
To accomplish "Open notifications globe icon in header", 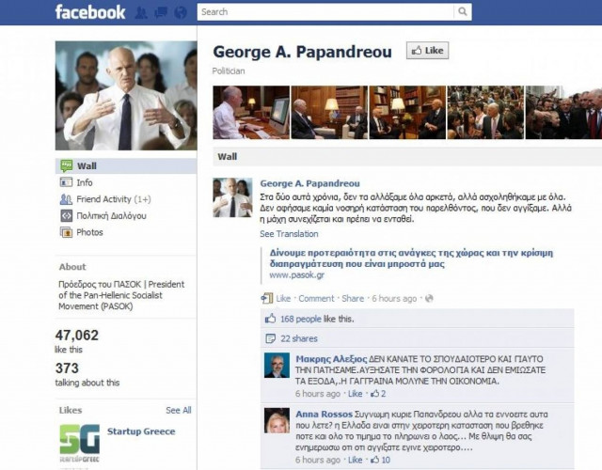I will pyautogui.click(x=180, y=12).
